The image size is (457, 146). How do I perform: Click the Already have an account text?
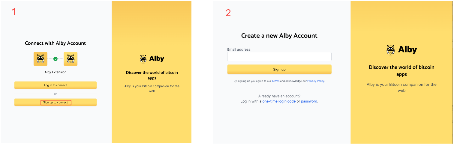279,96
